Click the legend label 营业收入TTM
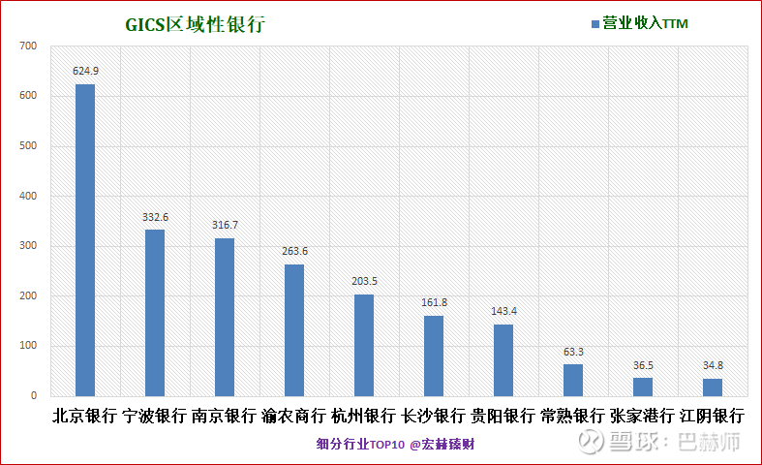Image resolution: width=762 pixels, height=465 pixels. (x=645, y=23)
